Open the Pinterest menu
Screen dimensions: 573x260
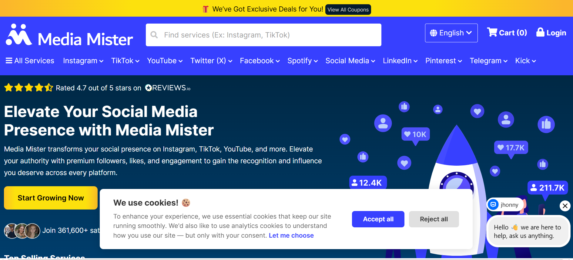[444, 61]
